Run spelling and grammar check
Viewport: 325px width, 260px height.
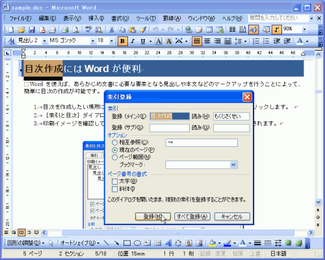[x=88, y=29]
